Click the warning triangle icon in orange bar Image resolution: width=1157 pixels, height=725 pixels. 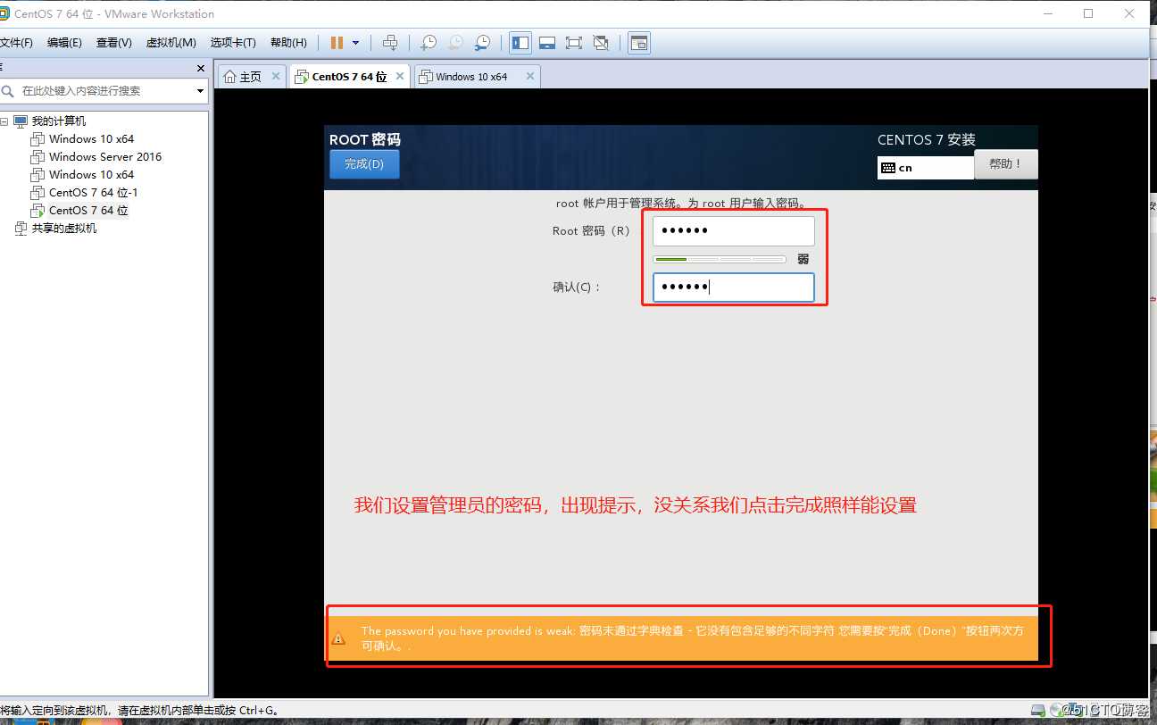tap(338, 638)
